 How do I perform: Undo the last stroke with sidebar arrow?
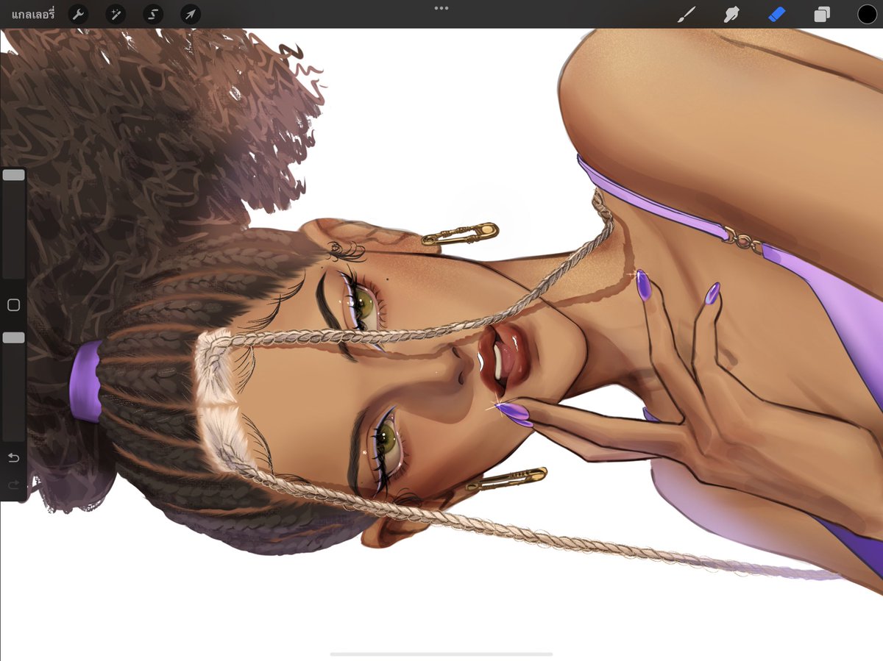pos(13,458)
